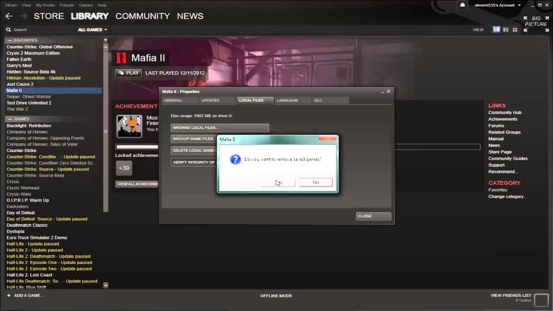Click View Friends List
Screen dimensions: 553x311
[511, 295]
